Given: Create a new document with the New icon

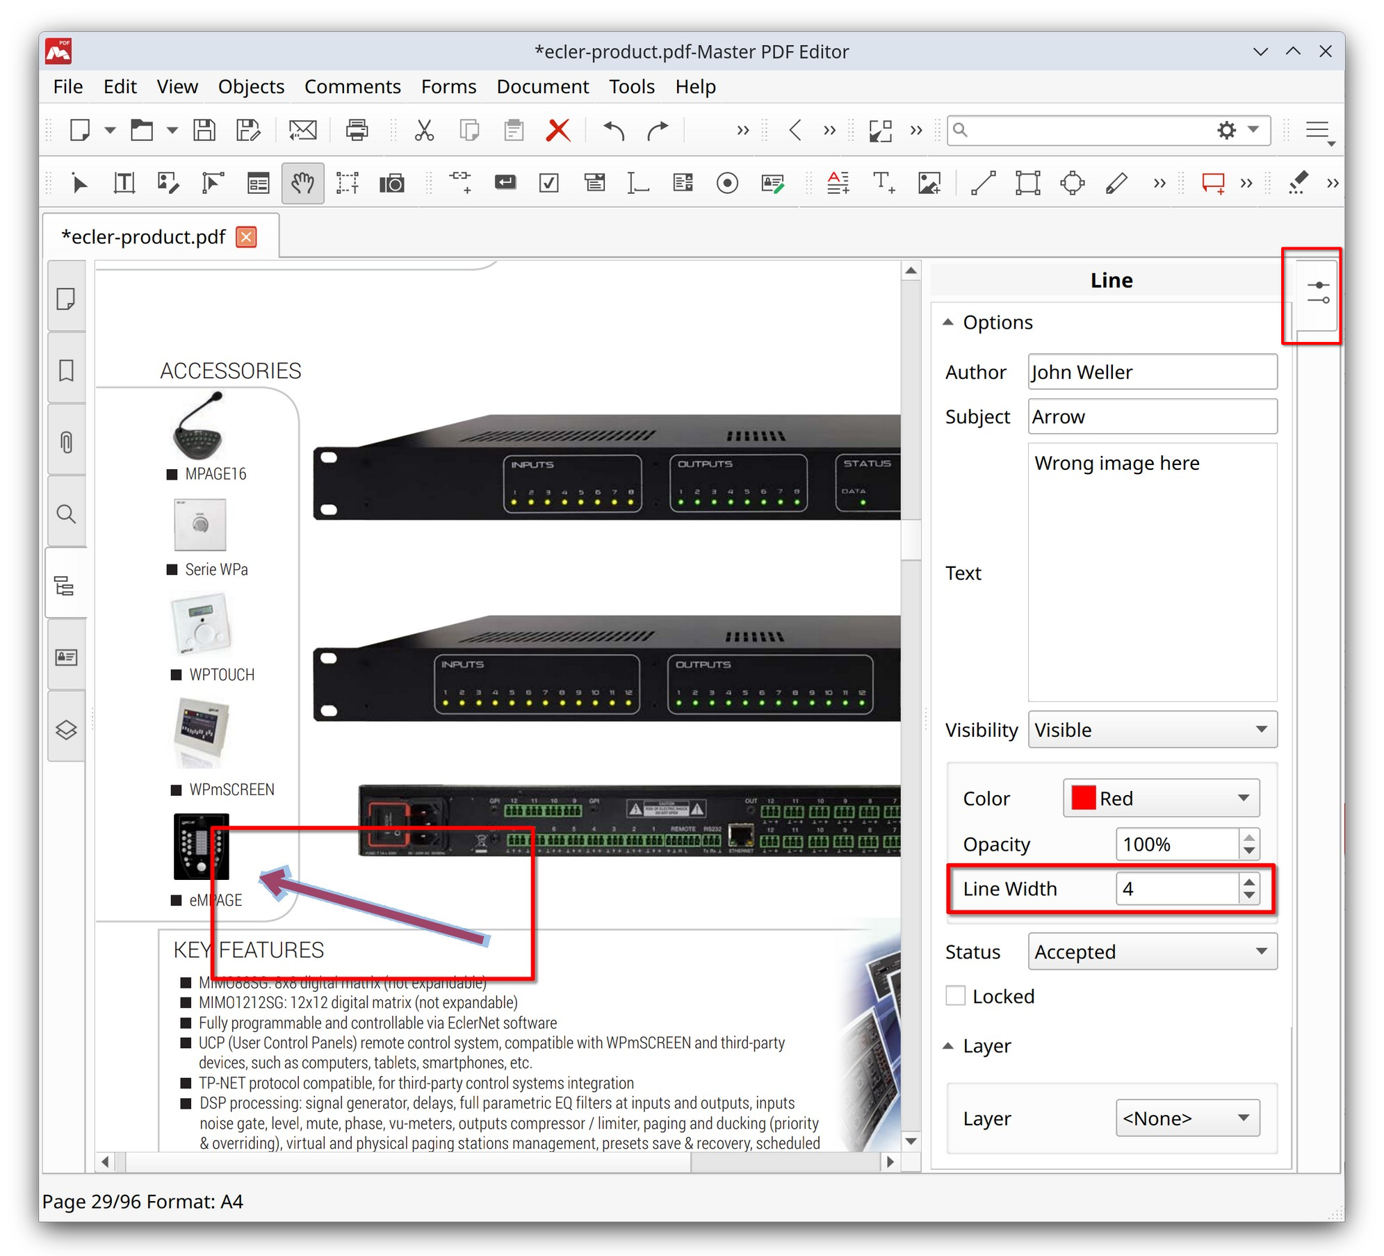Looking at the screenshot, I should [x=80, y=130].
